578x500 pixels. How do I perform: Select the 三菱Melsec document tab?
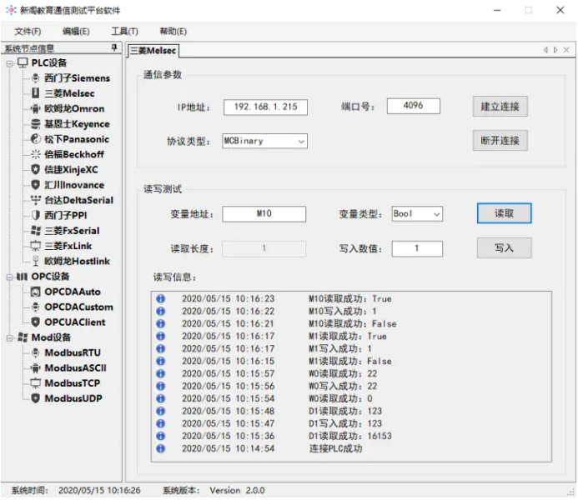[x=153, y=51]
